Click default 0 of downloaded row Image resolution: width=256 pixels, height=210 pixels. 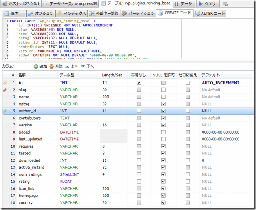click(x=203, y=160)
